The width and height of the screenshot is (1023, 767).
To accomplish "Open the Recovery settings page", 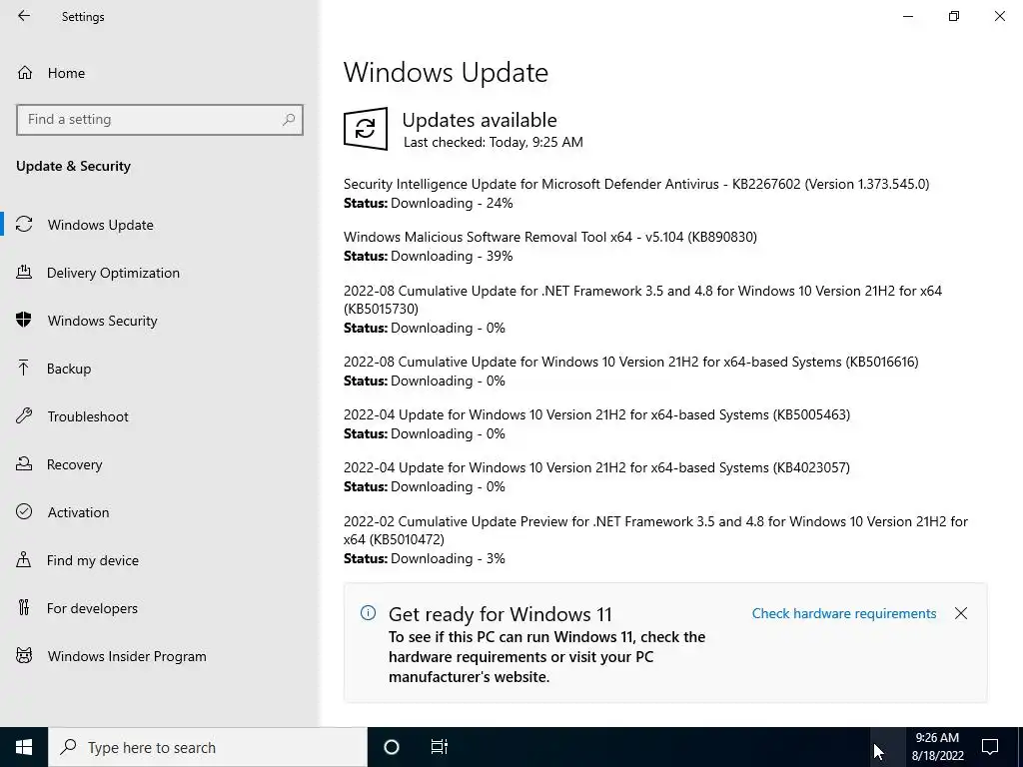I will coord(74,464).
